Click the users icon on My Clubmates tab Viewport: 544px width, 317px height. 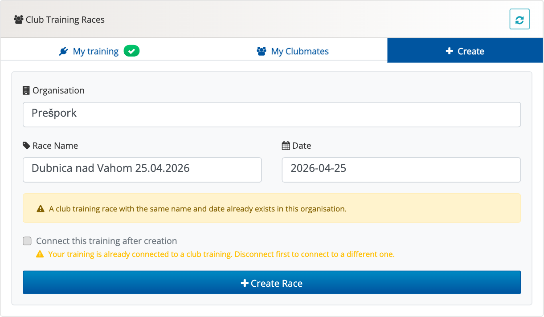[x=262, y=51]
